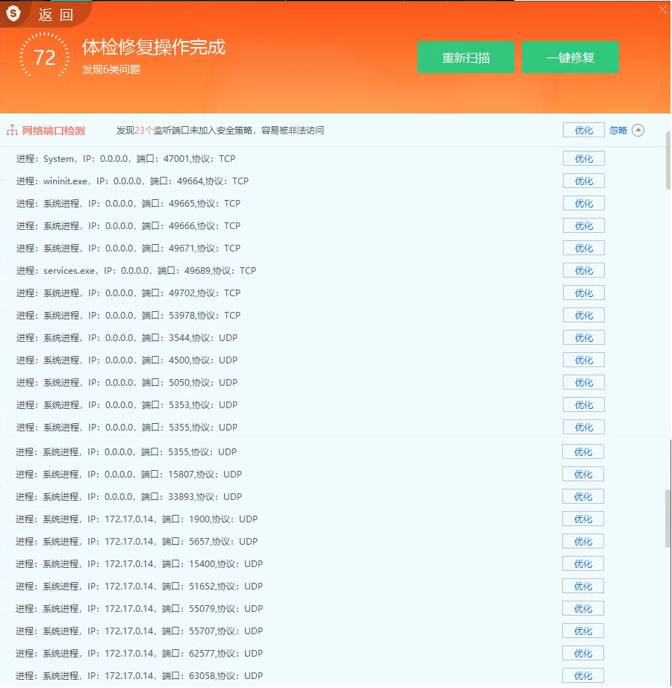Click 优化 for UDP port 33893
The image size is (672, 688).
[583, 497]
